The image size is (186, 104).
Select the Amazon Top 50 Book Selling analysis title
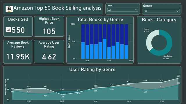[58, 8]
